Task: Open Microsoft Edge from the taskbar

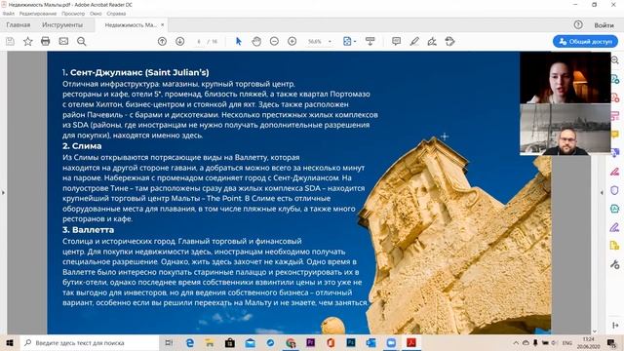Action: pos(190,342)
